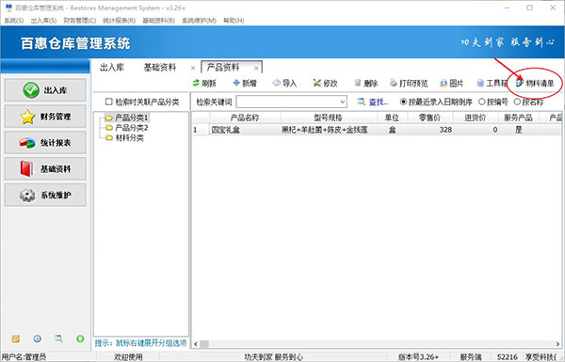Sort by the 单位 column header

tap(392, 118)
